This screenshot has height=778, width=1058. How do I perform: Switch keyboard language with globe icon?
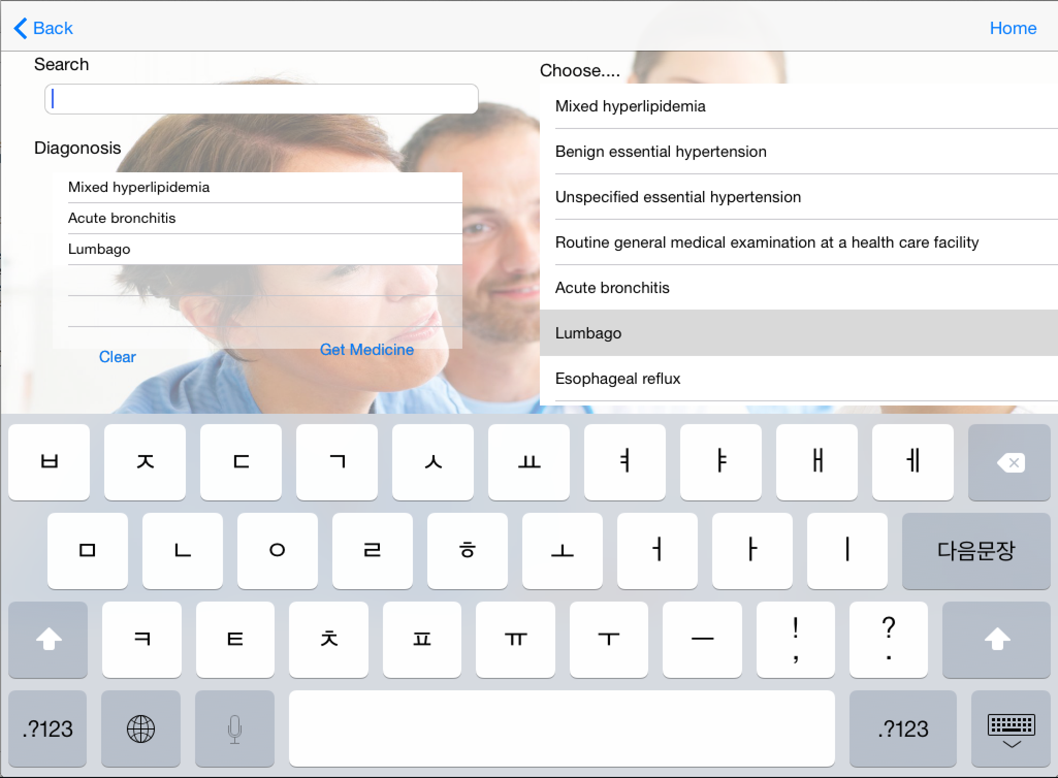click(x=140, y=729)
